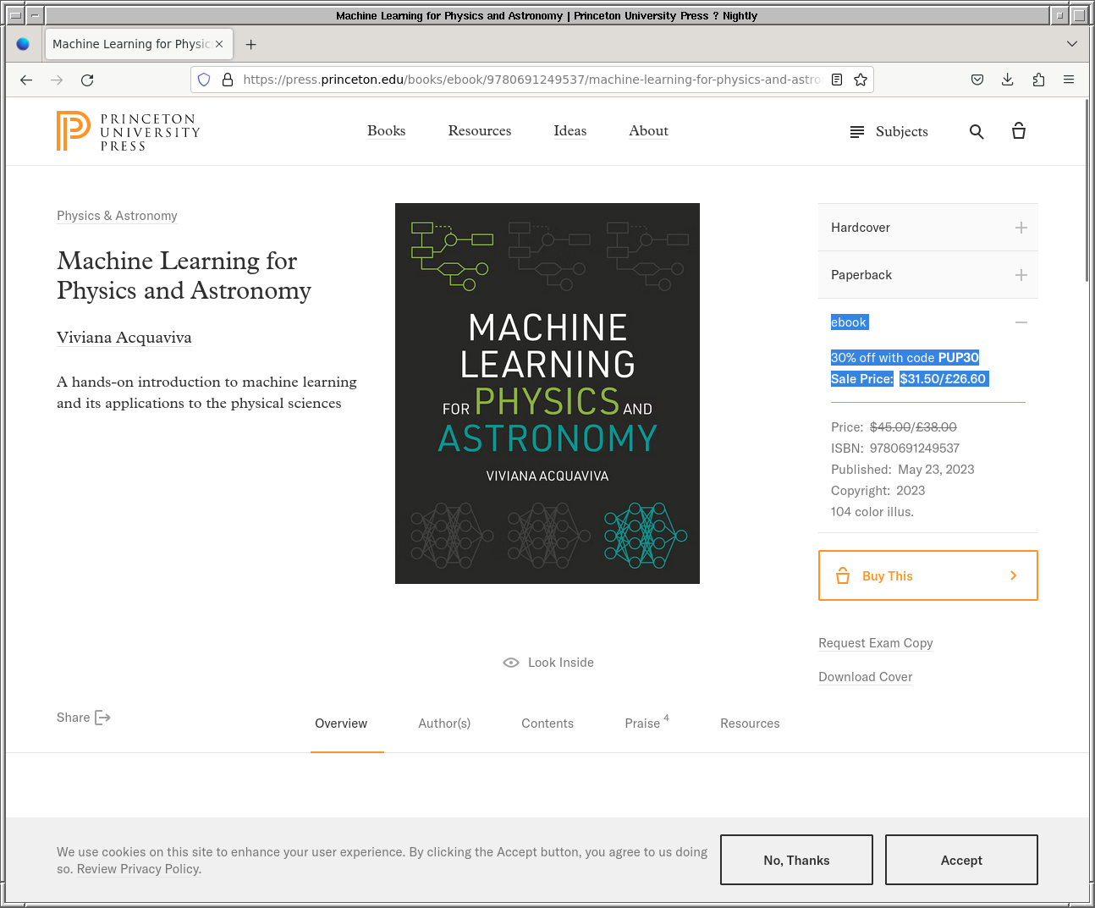The image size is (1095, 908).
Task: Toggle reader view icon in address bar
Action: click(x=837, y=80)
